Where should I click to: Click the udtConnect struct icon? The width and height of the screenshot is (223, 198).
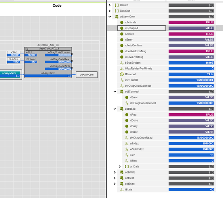[122, 92]
